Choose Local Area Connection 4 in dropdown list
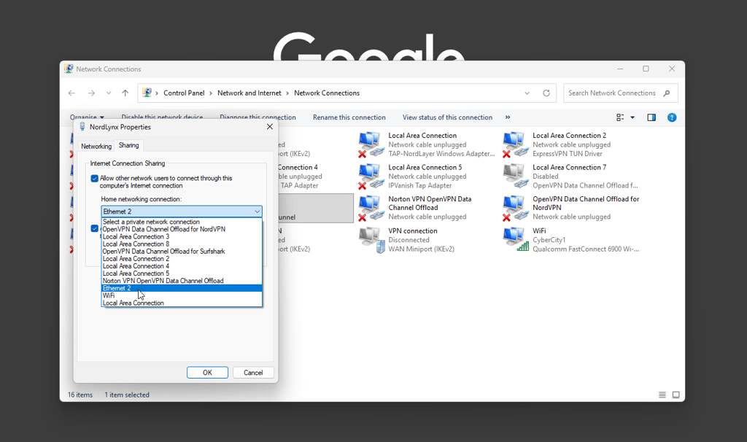The width and height of the screenshot is (747, 442). pyautogui.click(x=182, y=266)
